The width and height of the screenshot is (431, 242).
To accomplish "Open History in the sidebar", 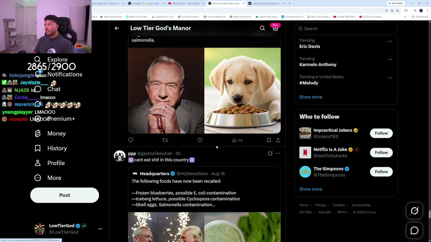I will pyautogui.click(x=51, y=148).
